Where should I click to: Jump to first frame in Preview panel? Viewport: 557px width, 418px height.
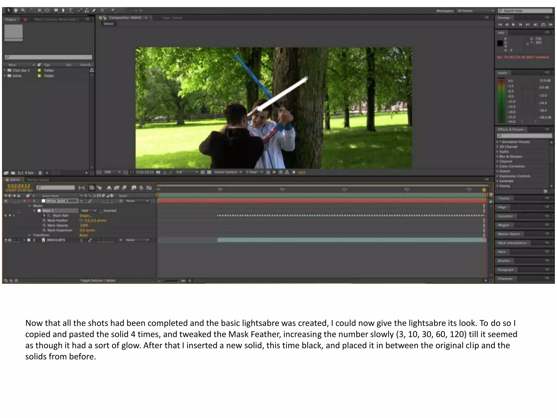coord(500,24)
